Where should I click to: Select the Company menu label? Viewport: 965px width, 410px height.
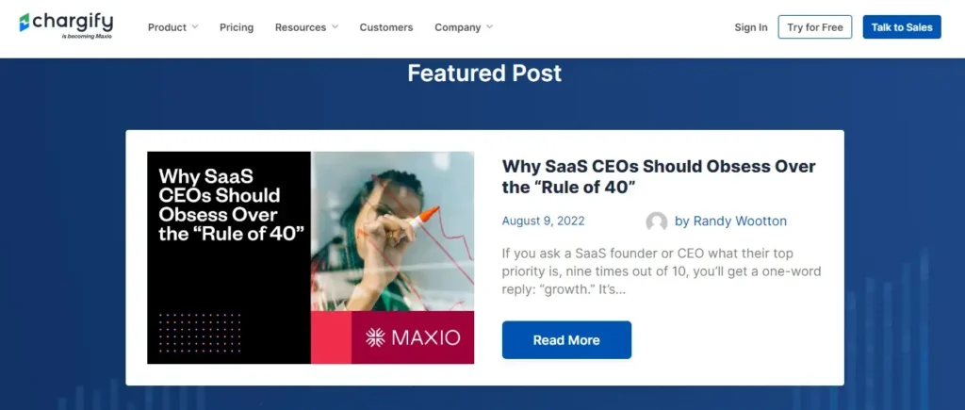[x=458, y=27]
